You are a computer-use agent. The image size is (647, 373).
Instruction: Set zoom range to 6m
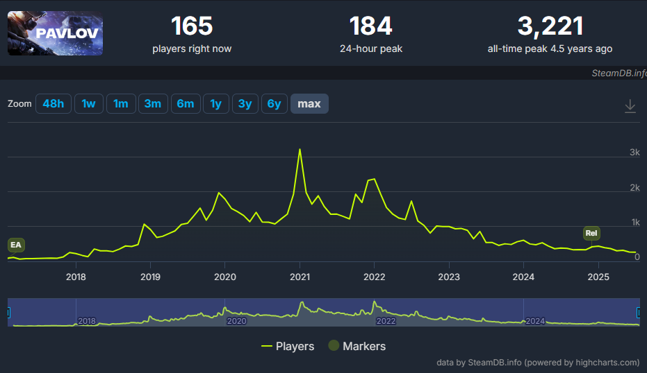[x=186, y=104]
